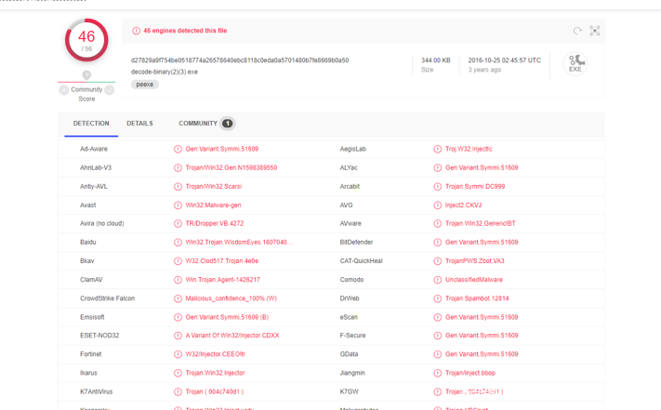The width and height of the screenshot is (661, 410).
Task: Click the community score negative vote icon
Action: click(x=63, y=90)
